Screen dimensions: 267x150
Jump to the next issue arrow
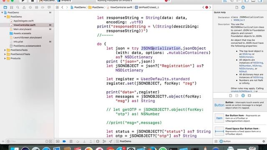(210, 7)
